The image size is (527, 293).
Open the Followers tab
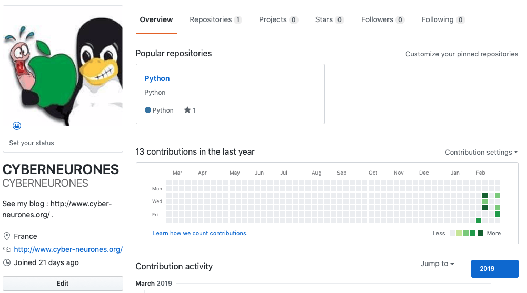382,20
